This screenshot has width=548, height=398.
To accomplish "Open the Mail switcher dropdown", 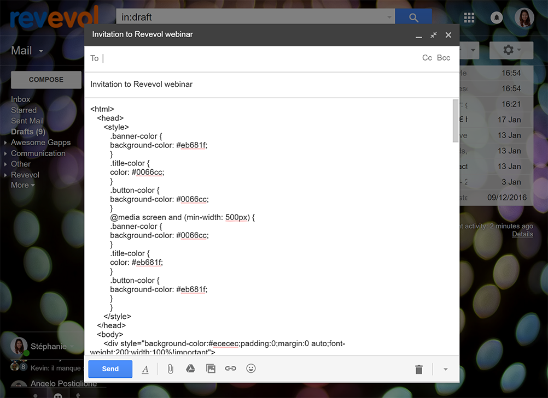I will pos(27,51).
